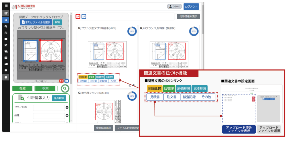Click the edit pencil icon in sidebar
Image resolution: width=290 pixels, height=152 pixels.
(x=6, y=13)
